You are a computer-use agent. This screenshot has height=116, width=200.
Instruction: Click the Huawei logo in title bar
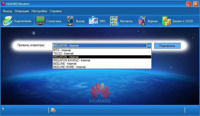(3, 4)
